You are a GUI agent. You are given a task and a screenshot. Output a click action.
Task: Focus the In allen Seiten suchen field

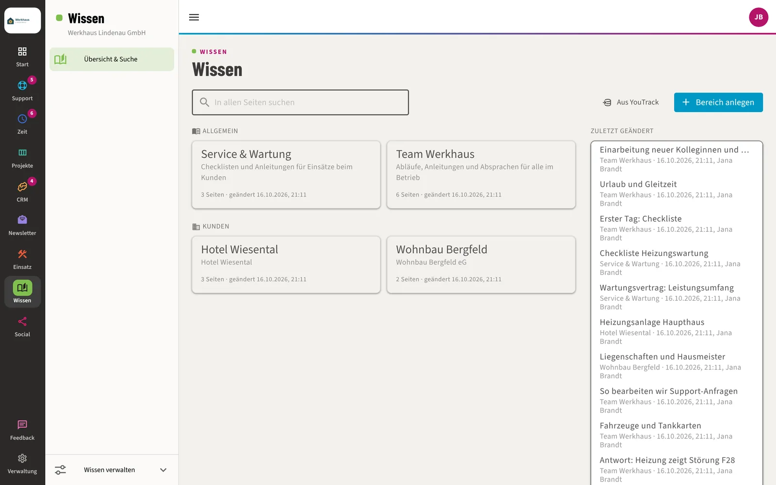click(x=300, y=102)
